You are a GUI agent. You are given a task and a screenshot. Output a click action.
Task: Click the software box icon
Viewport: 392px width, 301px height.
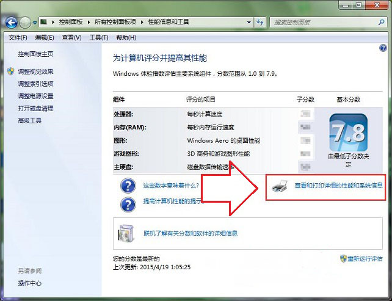click(126, 234)
